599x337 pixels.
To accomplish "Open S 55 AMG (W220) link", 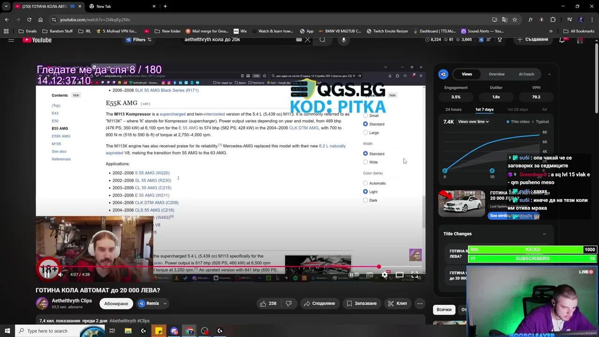I will click(152, 173).
